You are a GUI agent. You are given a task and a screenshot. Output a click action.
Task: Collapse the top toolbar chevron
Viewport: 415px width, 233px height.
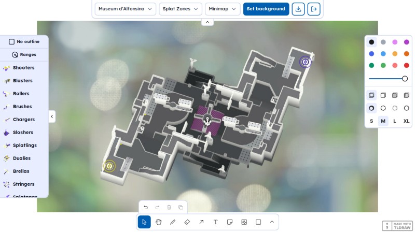pyautogui.click(x=208, y=22)
